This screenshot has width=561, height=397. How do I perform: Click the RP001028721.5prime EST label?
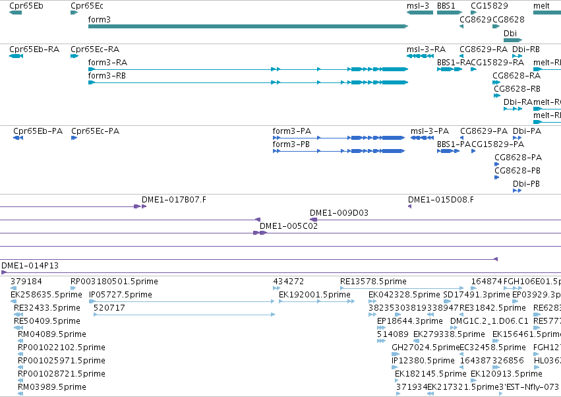point(61,374)
